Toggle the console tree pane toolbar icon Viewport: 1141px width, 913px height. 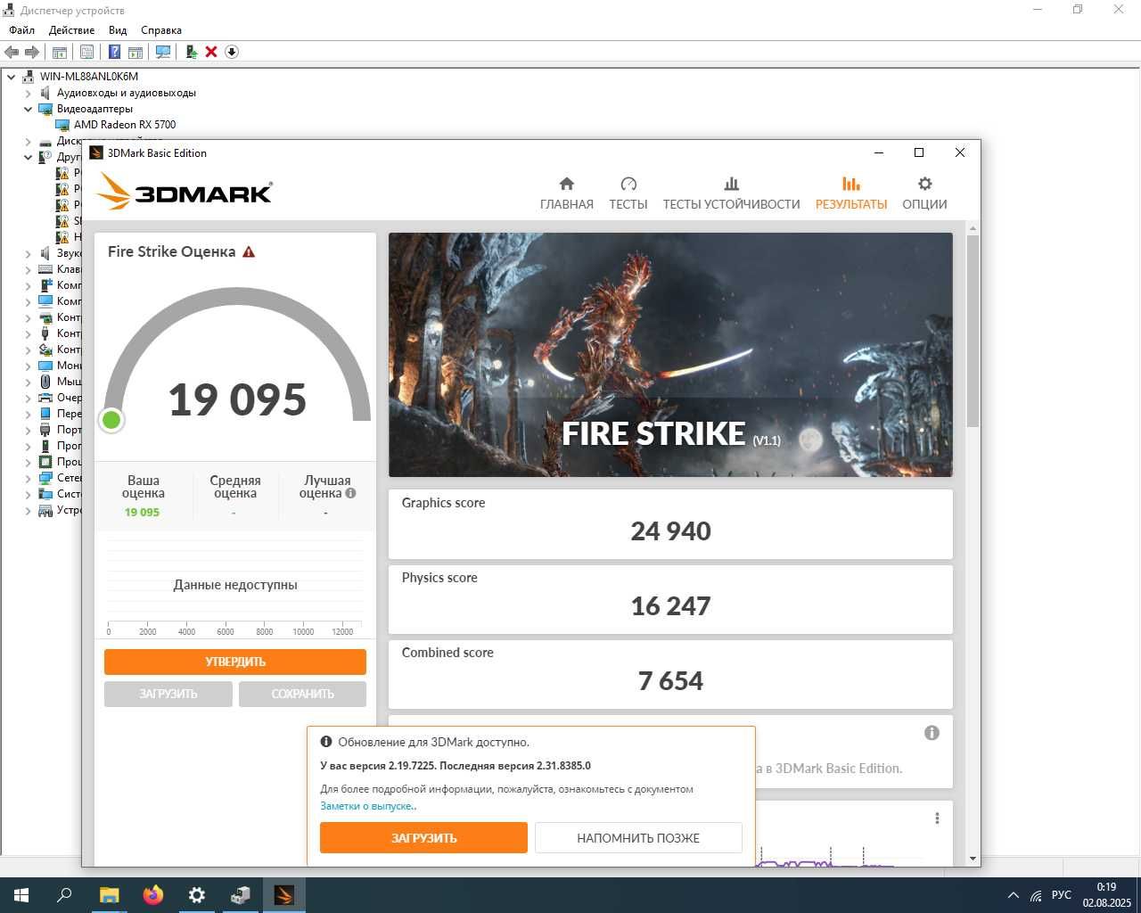(x=60, y=52)
